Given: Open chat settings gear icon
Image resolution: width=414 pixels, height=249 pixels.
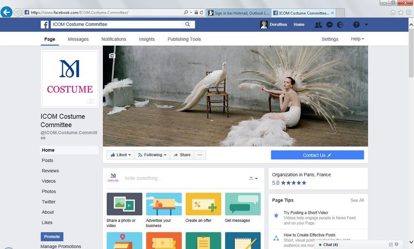Looking at the screenshot, I should click(396, 244).
